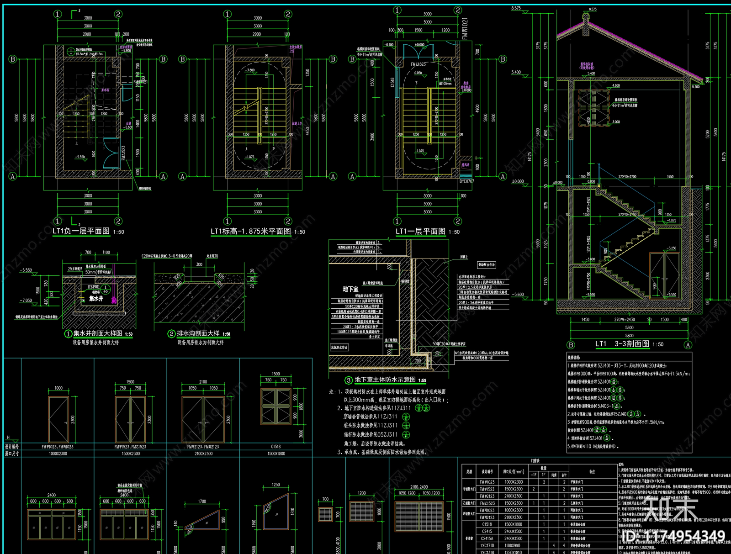This screenshot has height=554, width=731.
Task: Click the '洞口尺寸(mm)' column header
Action: point(514,471)
